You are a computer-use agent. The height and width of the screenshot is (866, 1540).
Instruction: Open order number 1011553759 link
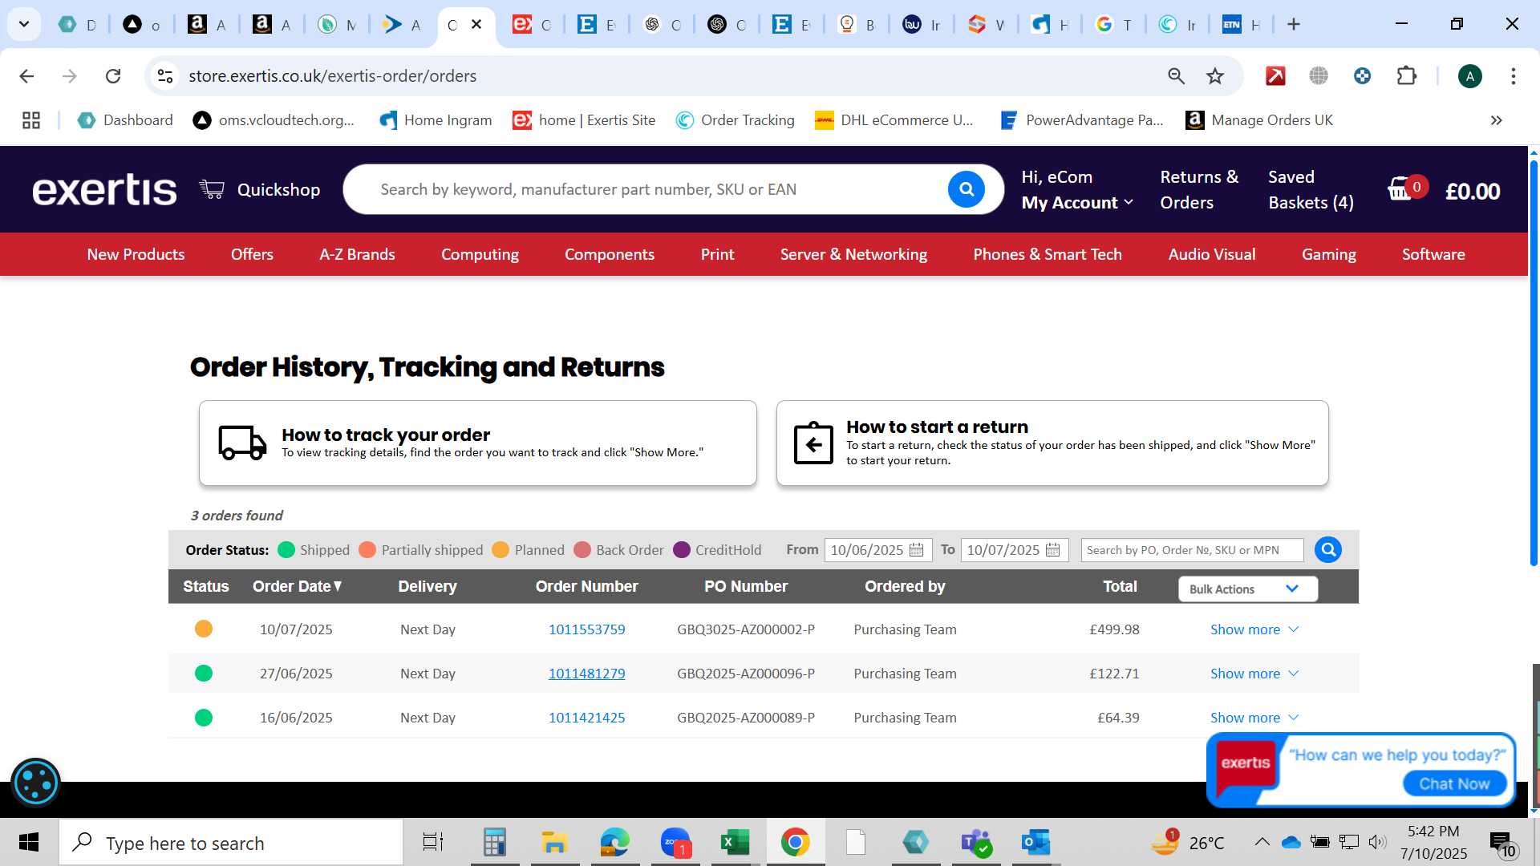click(x=586, y=629)
